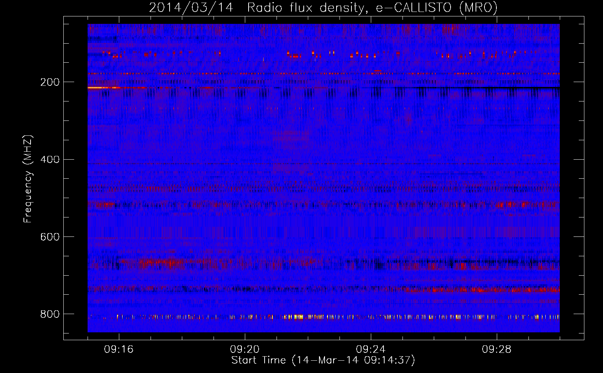Click the 800 frequency tick label

click(50, 314)
